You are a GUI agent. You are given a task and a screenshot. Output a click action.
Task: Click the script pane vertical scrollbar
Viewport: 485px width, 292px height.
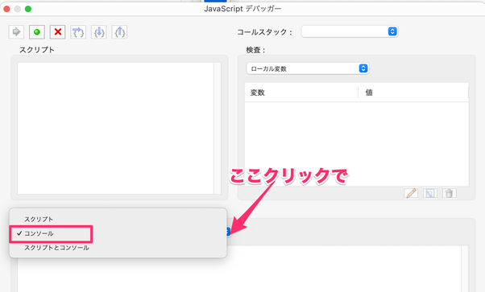click(218, 128)
